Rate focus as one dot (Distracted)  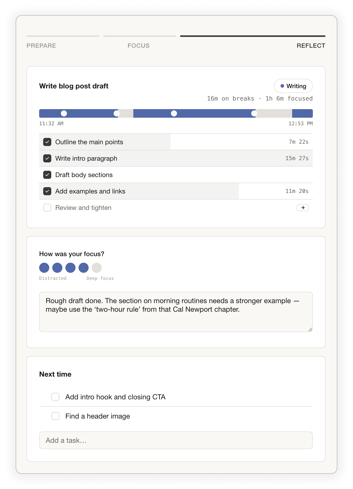[44, 268]
